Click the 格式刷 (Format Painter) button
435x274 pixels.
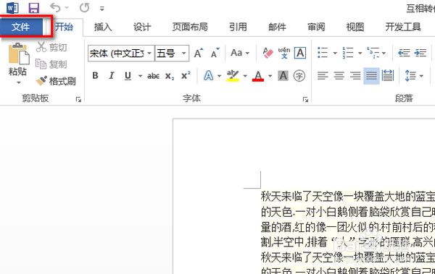[x=56, y=81]
